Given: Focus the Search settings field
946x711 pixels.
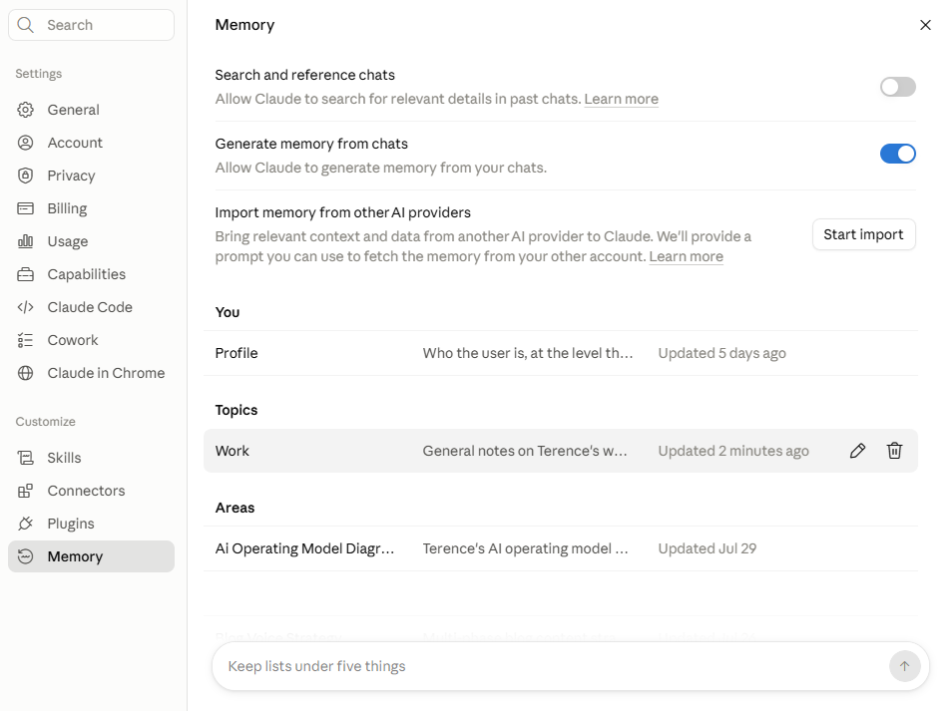Looking at the screenshot, I should (x=91, y=25).
